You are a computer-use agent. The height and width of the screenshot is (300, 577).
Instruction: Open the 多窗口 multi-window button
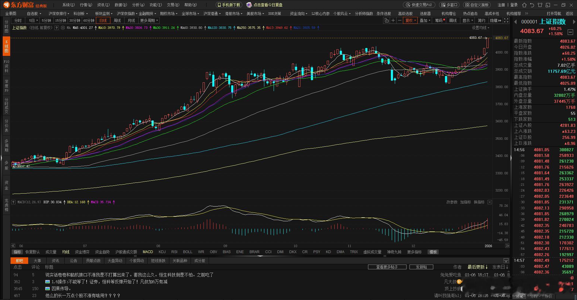click(x=449, y=5)
